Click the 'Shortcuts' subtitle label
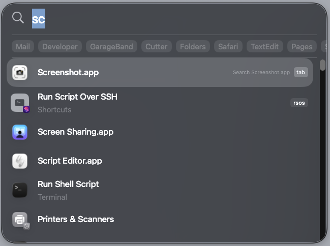This screenshot has height=246, width=330. (54, 110)
